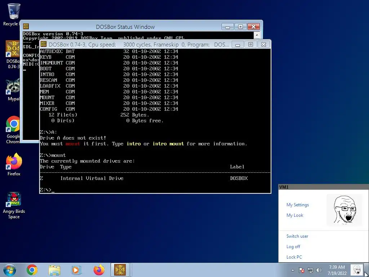Click the INTRO COM file row
Screen dimensions: 369x277
pyautogui.click(x=109, y=74)
